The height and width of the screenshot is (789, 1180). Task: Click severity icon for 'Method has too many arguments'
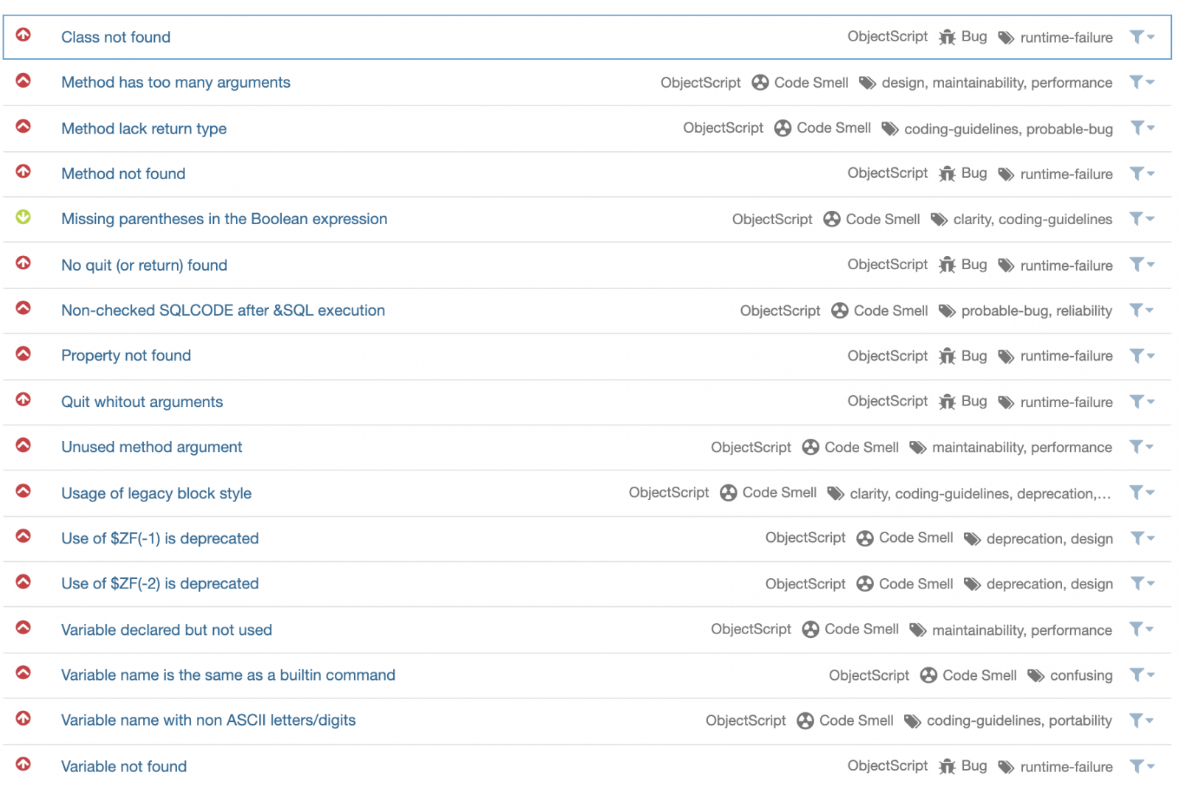24,80
